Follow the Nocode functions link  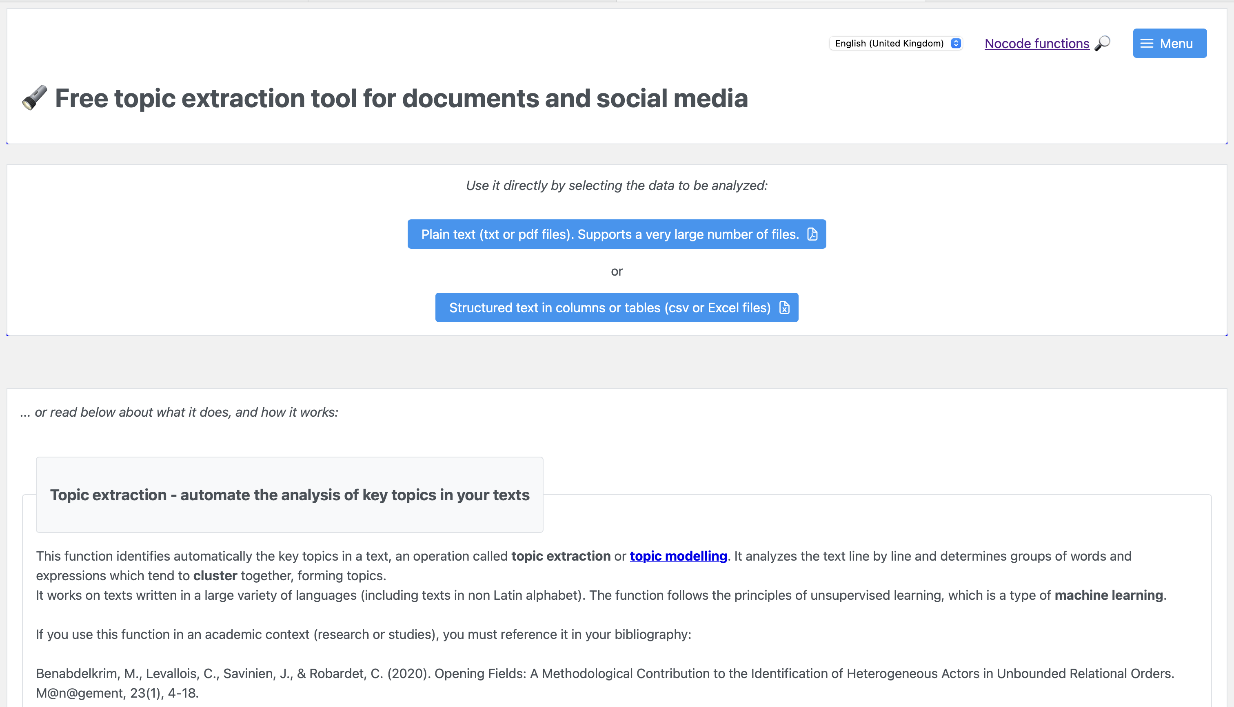coord(1037,43)
